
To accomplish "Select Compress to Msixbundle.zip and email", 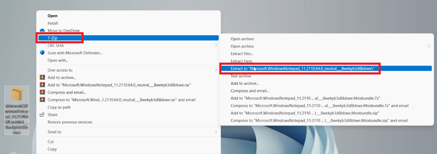I will coord(319,120).
